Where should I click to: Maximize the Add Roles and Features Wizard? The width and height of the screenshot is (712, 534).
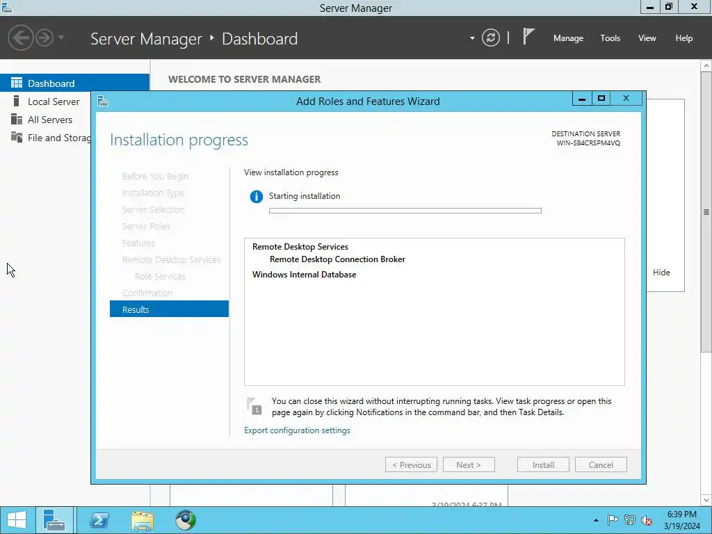(601, 98)
